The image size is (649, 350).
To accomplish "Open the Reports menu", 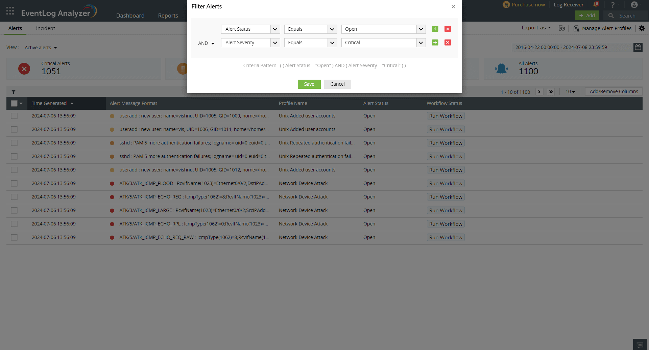I will click(167, 16).
